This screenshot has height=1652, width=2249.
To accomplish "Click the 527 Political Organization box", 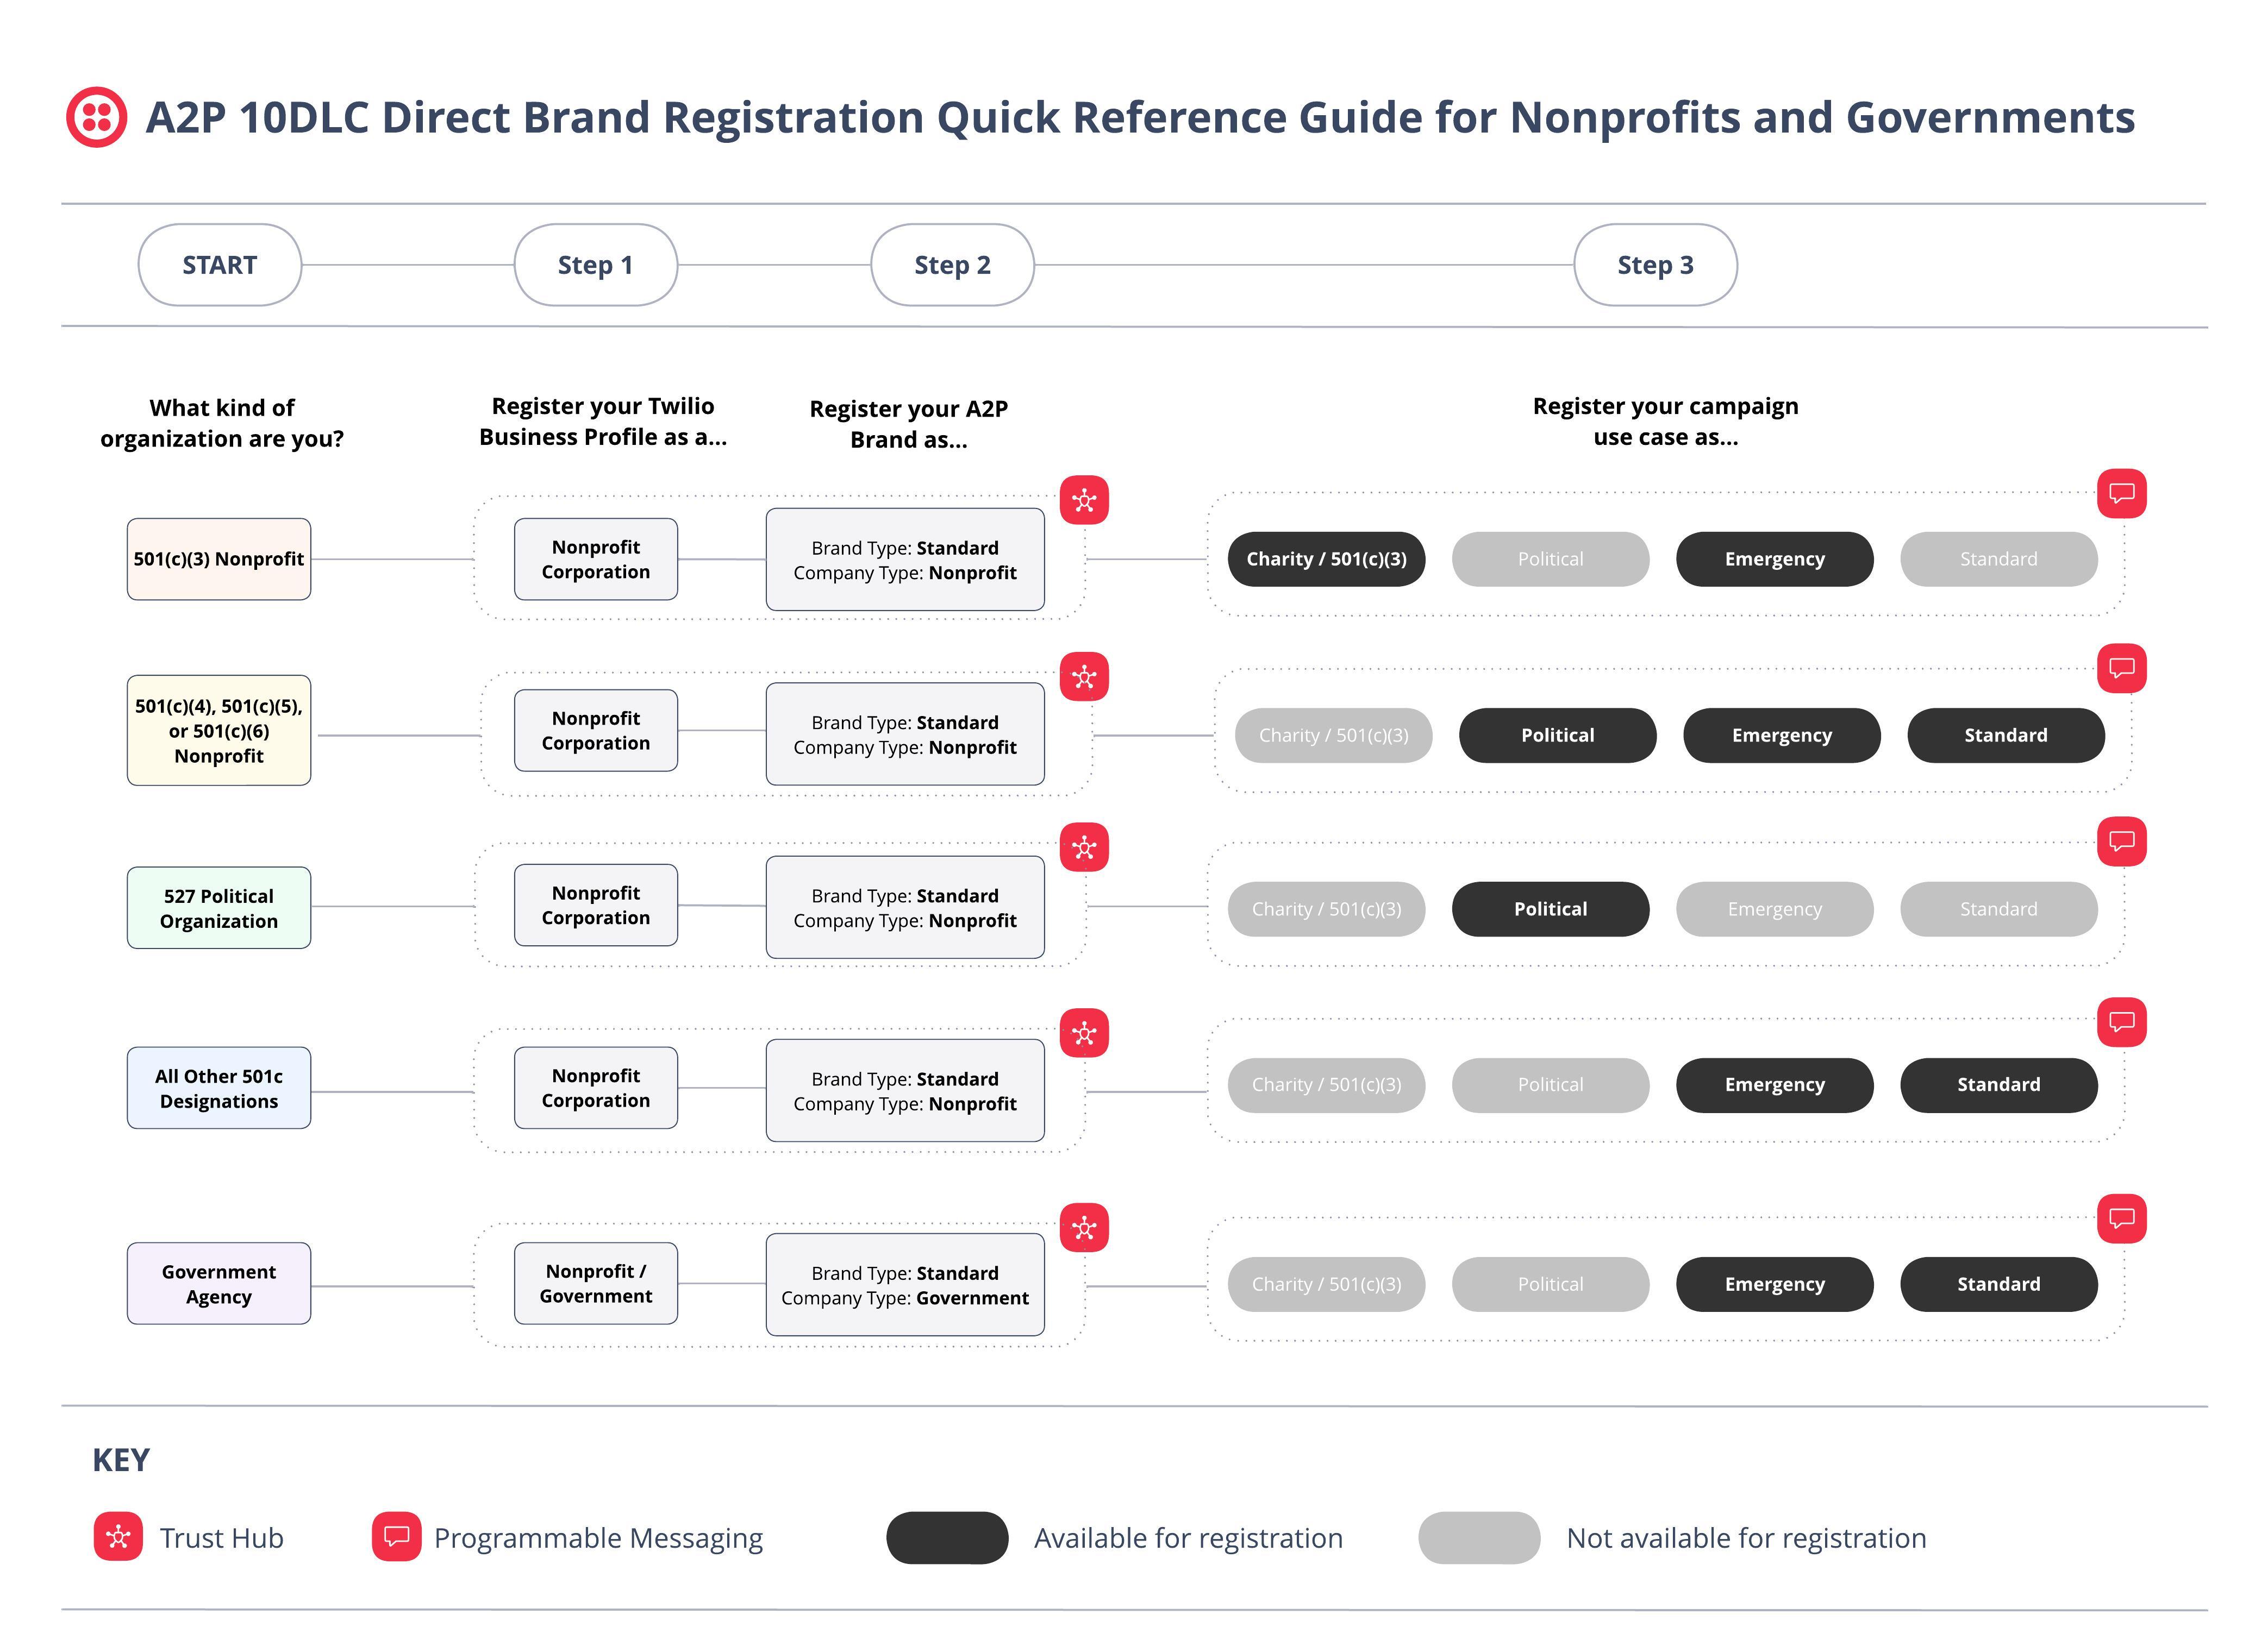I will [x=218, y=908].
